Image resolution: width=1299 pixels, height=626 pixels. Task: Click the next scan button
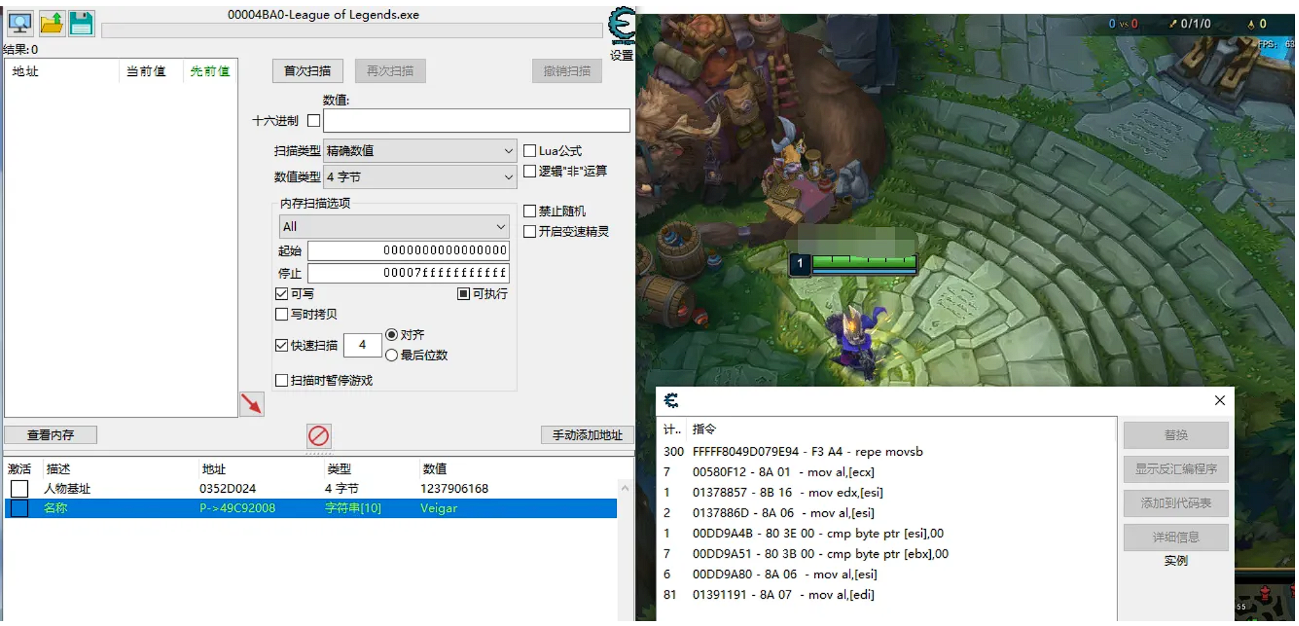click(390, 71)
